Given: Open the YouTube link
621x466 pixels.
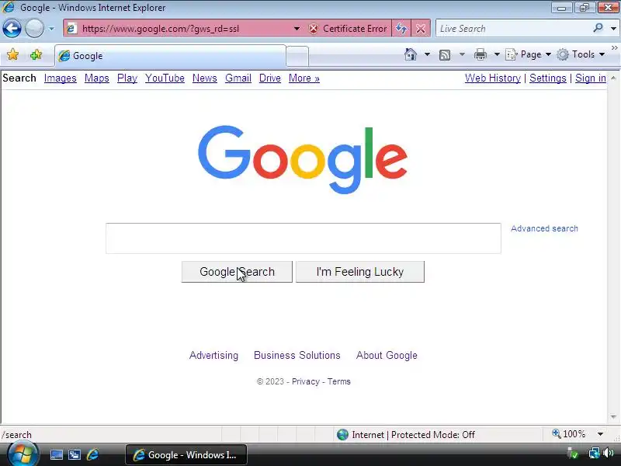Looking at the screenshot, I should pyautogui.click(x=165, y=78).
